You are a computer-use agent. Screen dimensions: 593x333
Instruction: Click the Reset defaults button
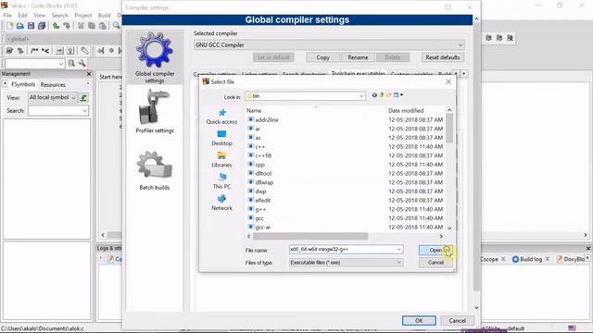pos(443,57)
